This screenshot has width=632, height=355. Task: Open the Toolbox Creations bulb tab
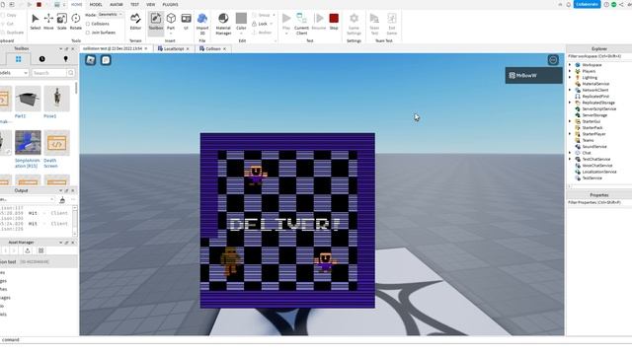(66, 59)
